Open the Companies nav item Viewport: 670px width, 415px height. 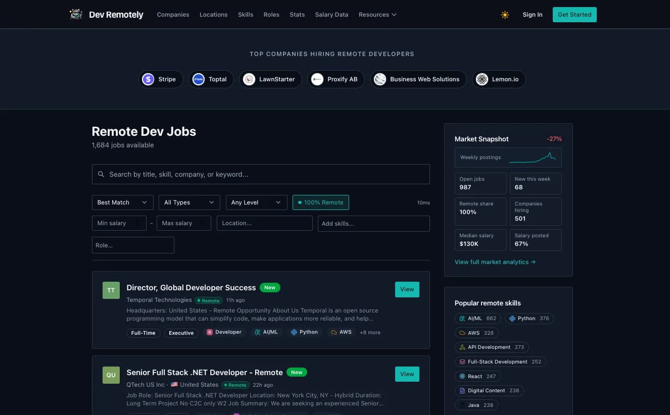(x=173, y=15)
